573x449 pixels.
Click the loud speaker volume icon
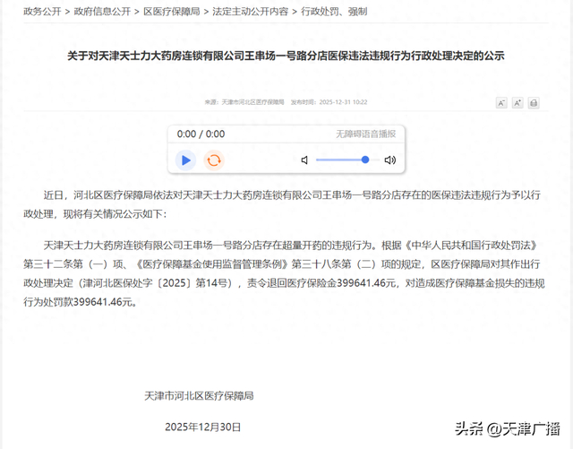[390, 160]
